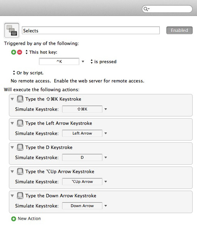Viewport: 197px width, 229px height.
Task: Collapse the ⌥Up Arrow Keystroke action
Action: pyautogui.click(x=12, y=172)
